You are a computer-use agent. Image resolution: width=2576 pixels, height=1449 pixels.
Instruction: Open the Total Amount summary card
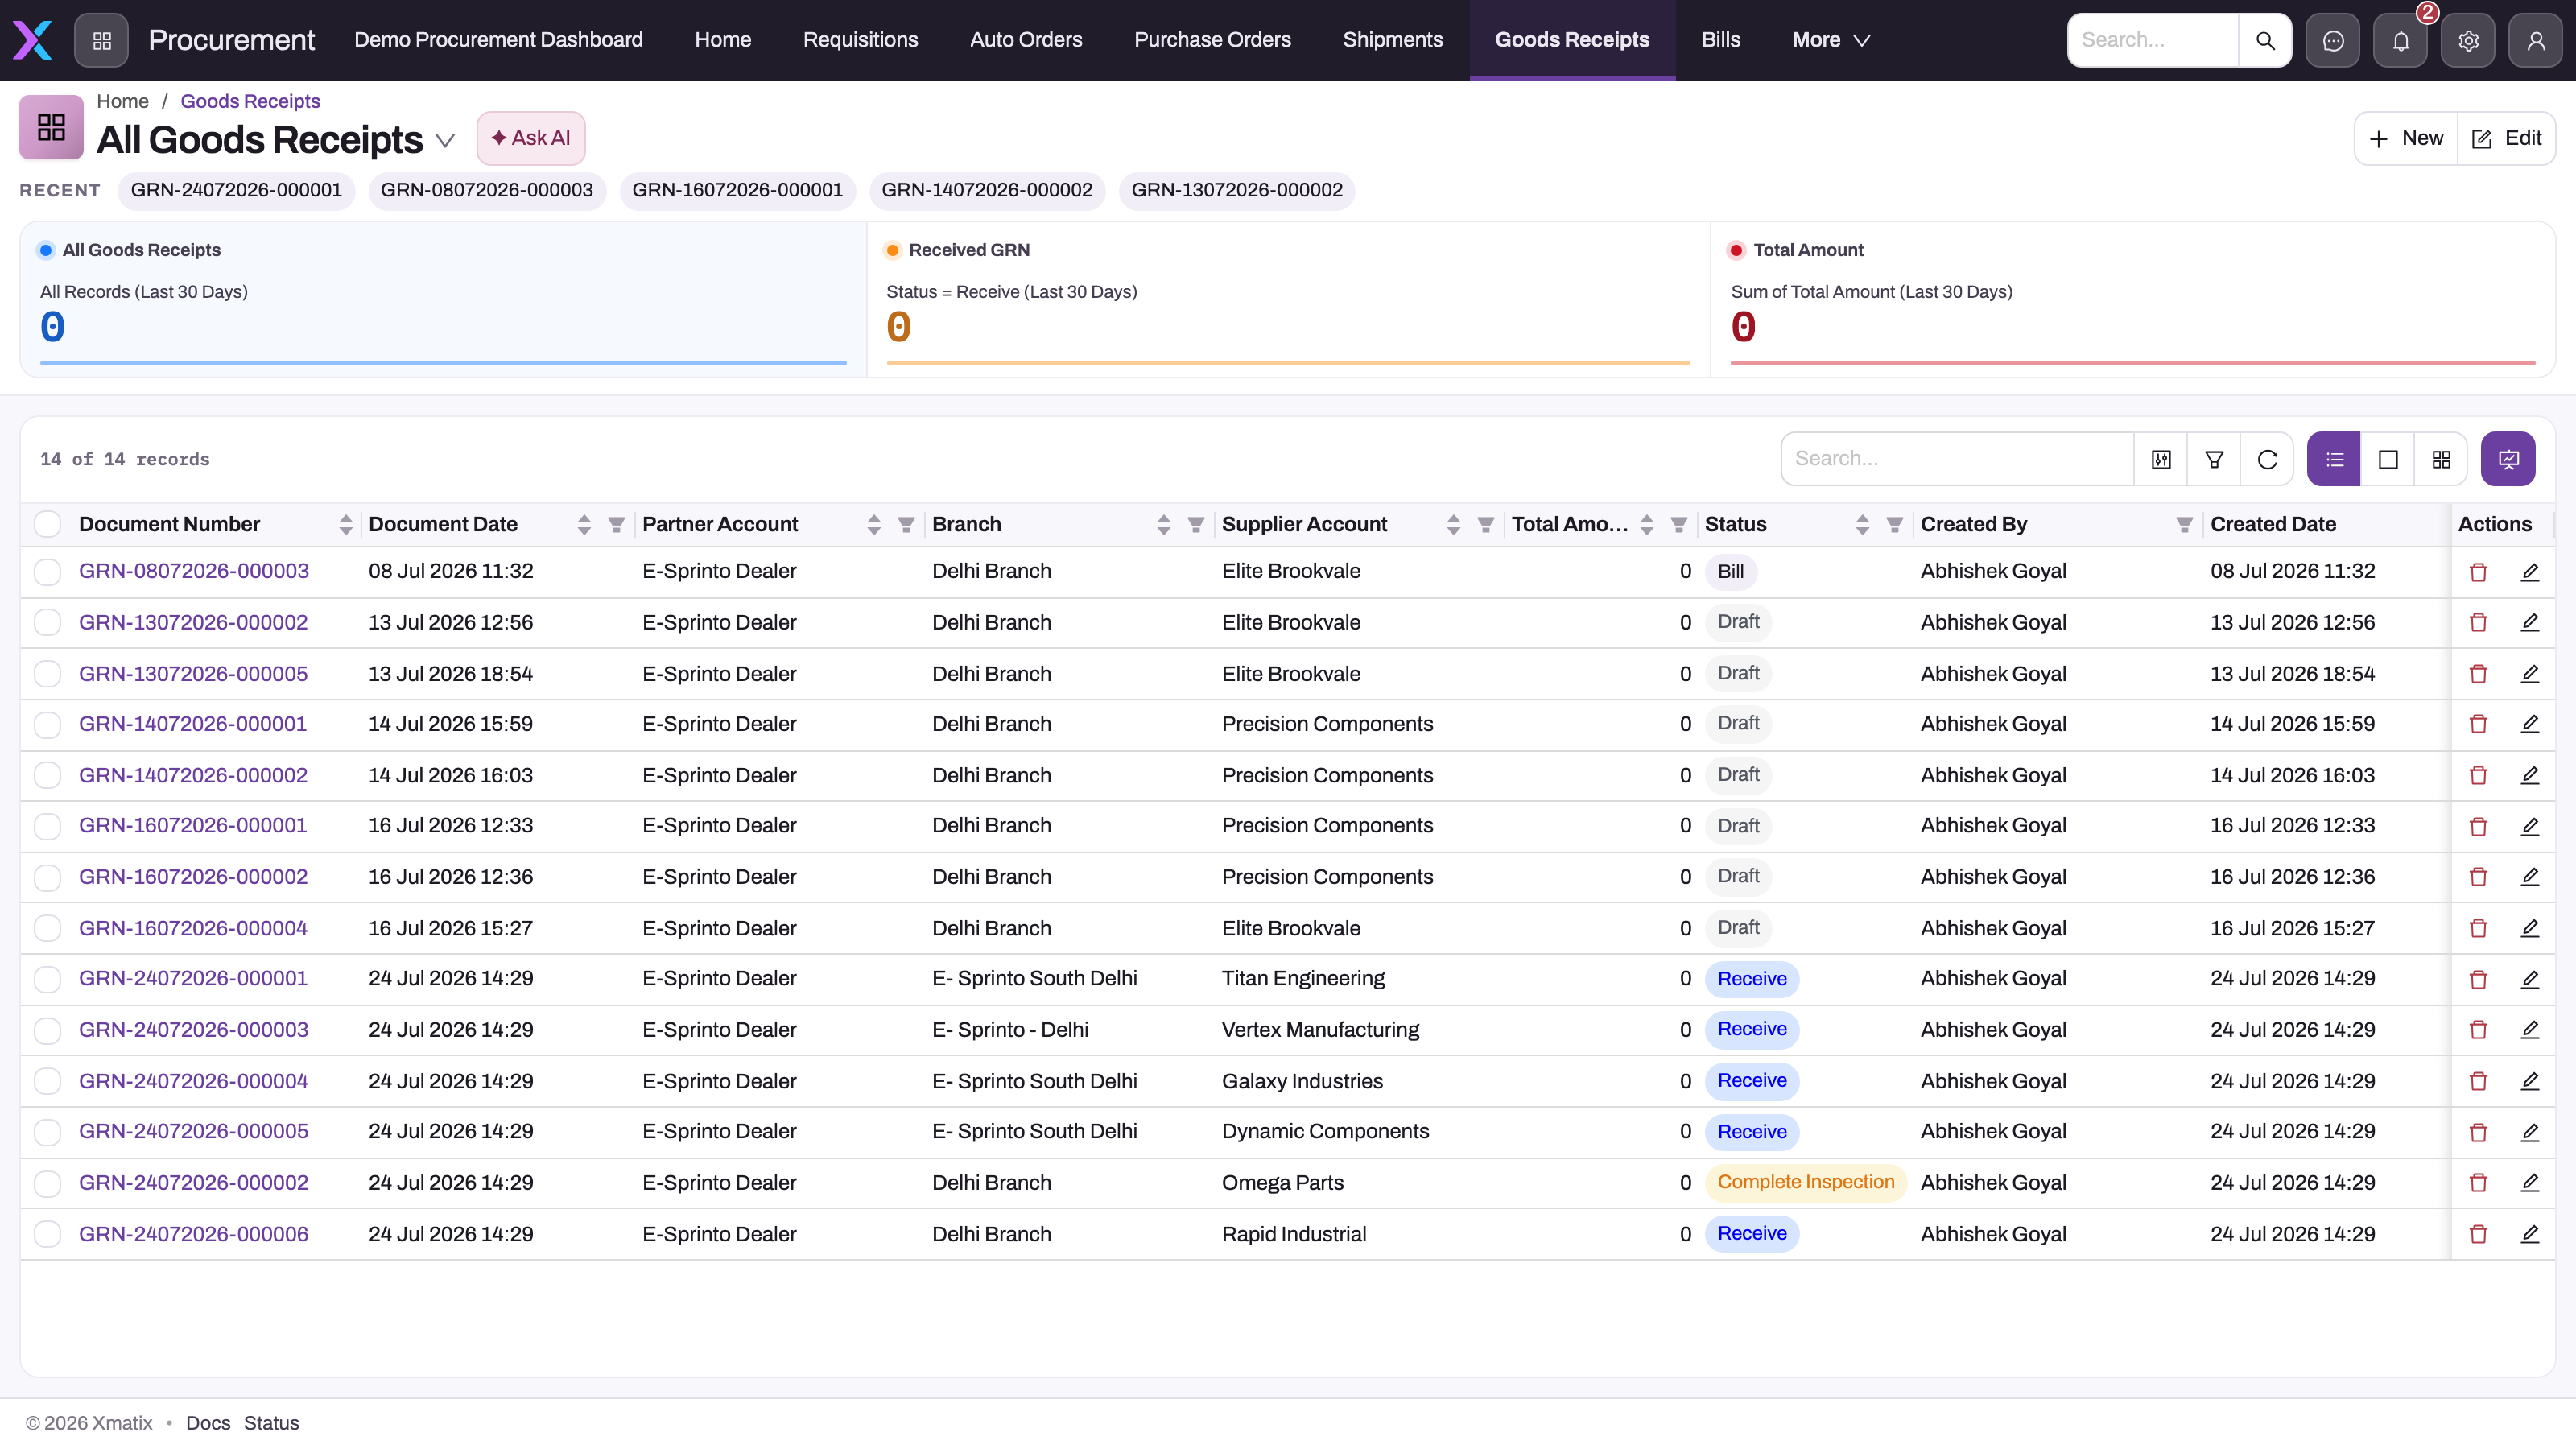2132,300
